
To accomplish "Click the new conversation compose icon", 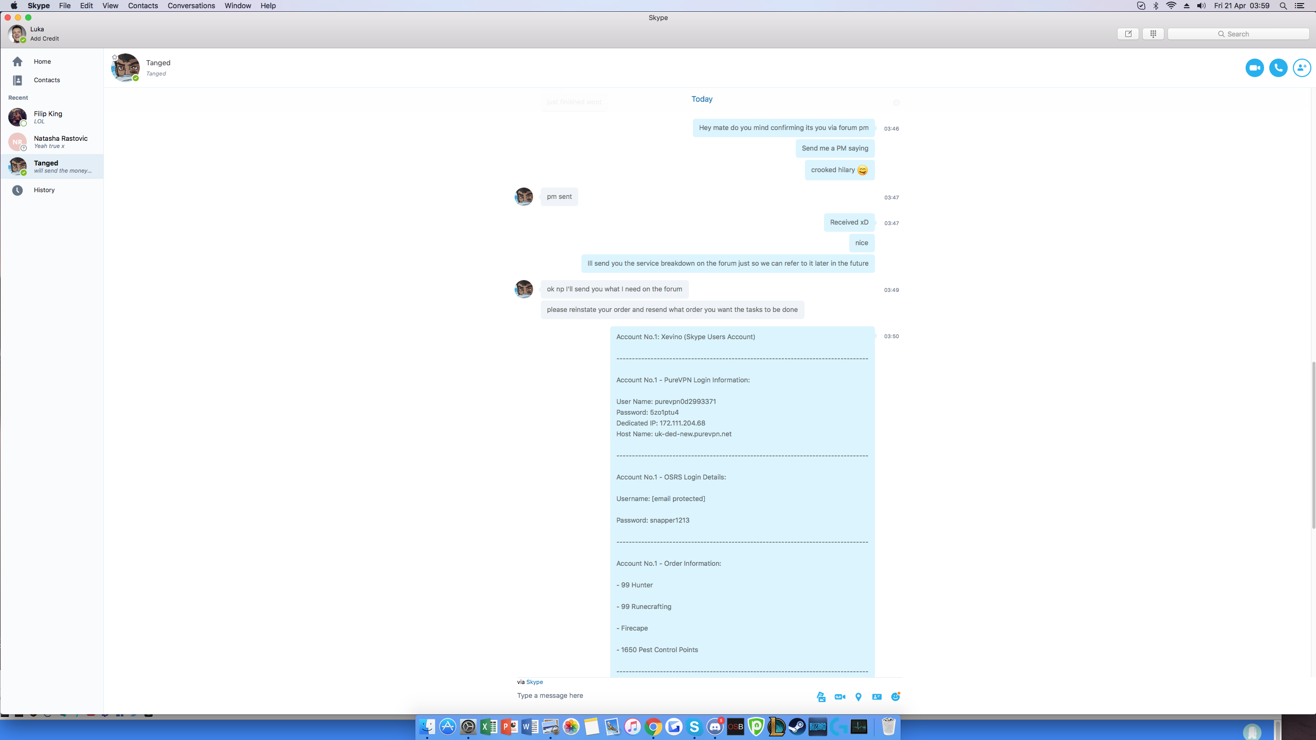I will pyautogui.click(x=1128, y=34).
